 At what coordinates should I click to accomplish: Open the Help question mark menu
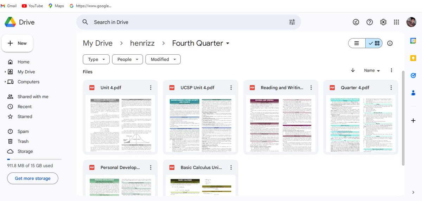click(370, 22)
